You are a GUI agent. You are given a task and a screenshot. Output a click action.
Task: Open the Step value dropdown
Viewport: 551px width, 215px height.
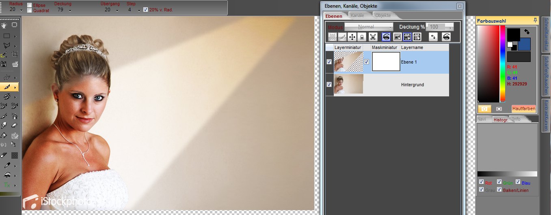point(139,11)
